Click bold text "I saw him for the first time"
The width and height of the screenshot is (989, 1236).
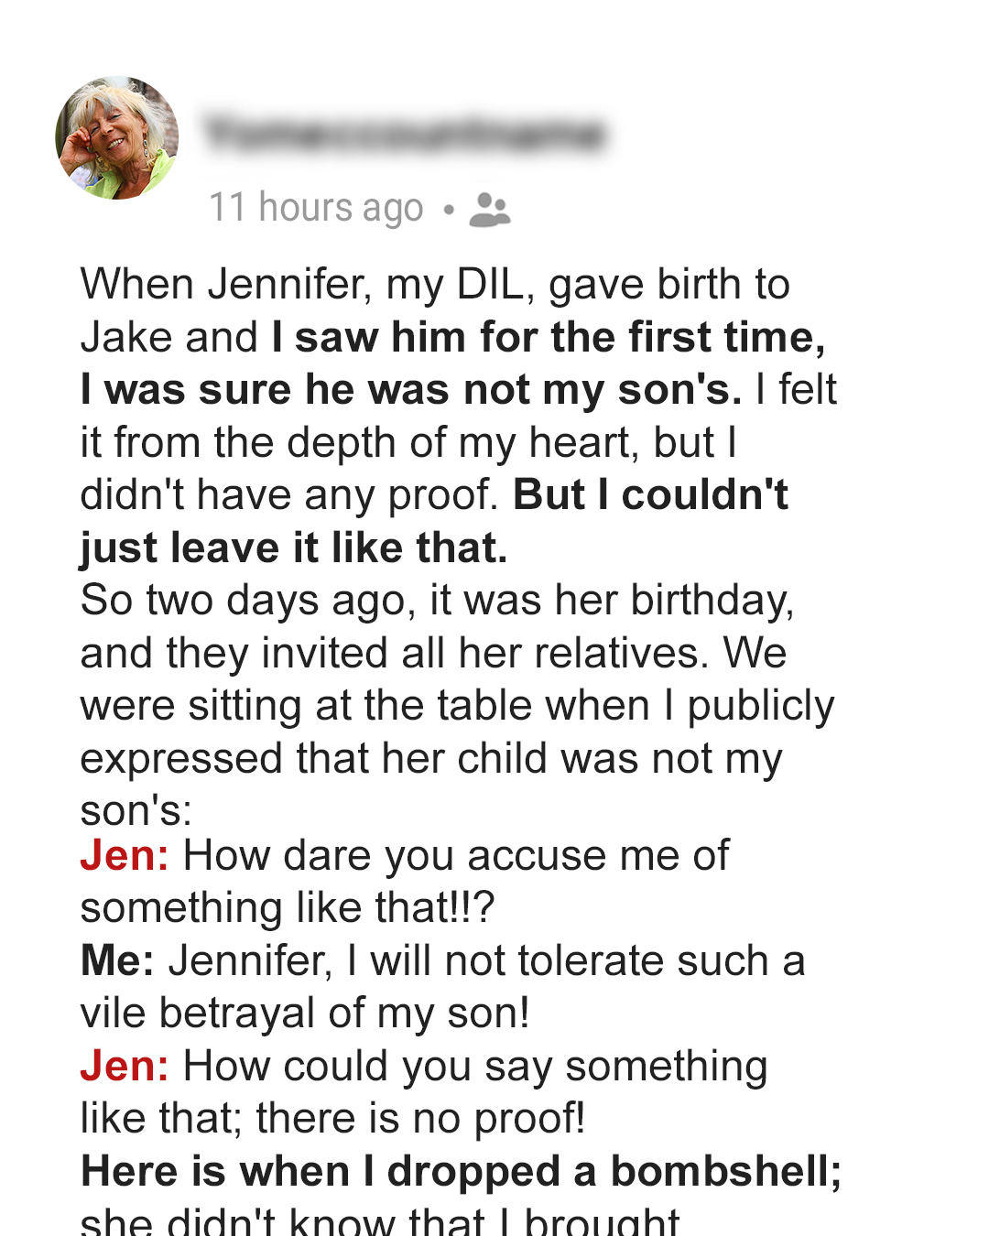coord(549,337)
